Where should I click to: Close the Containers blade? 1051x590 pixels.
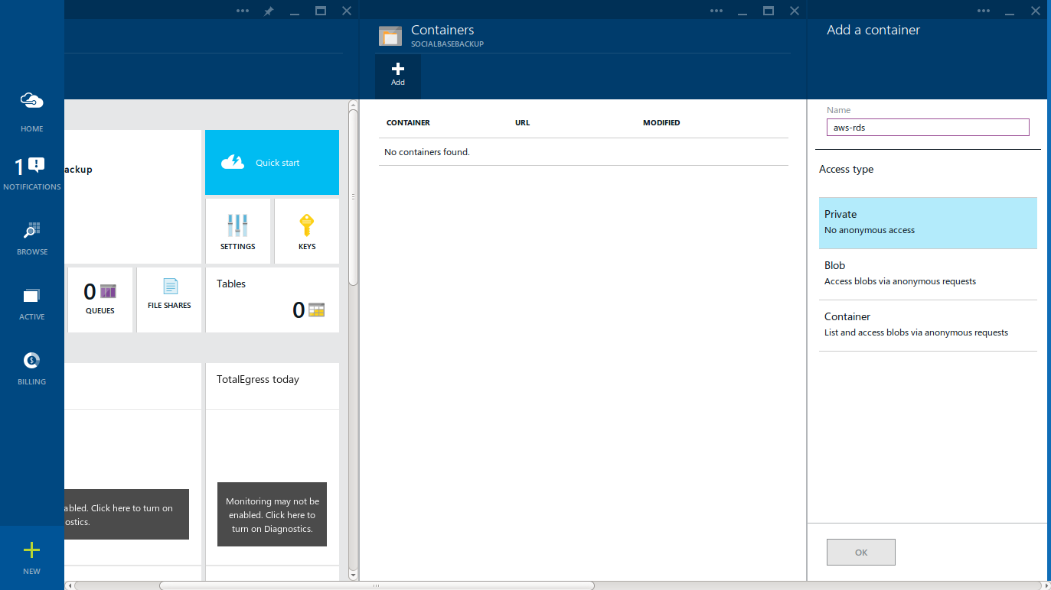pos(794,11)
